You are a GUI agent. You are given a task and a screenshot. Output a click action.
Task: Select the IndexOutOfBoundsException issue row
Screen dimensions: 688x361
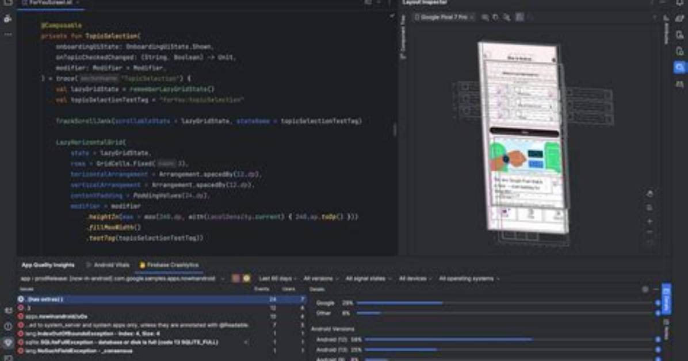pyautogui.click(x=162, y=333)
